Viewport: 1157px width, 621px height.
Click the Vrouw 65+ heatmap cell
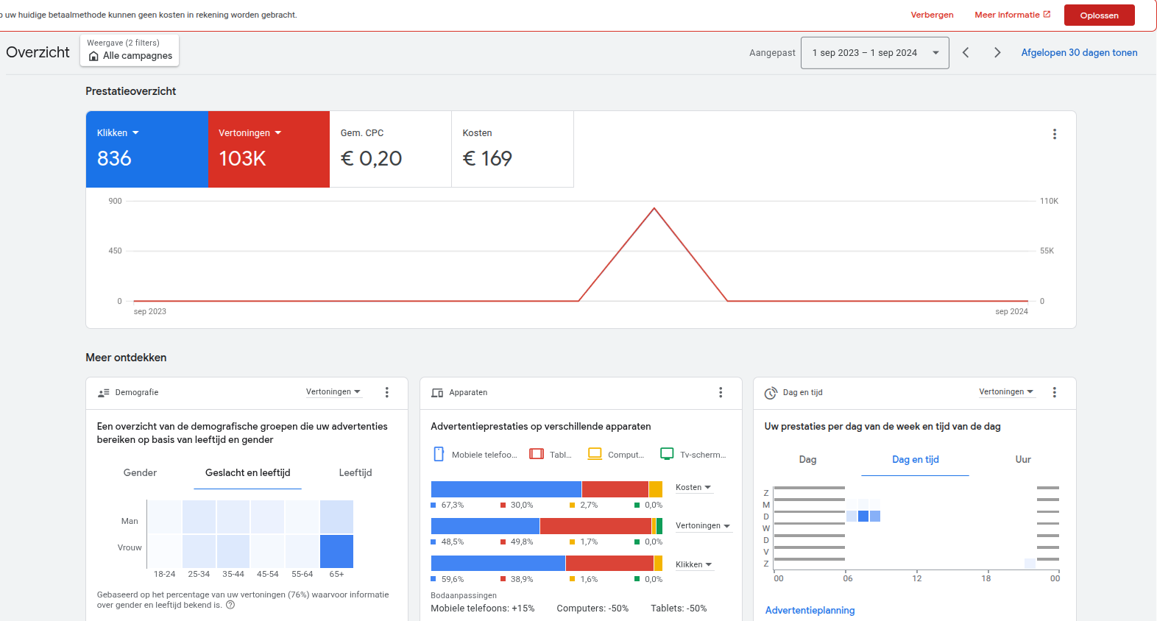(x=336, y=551)
